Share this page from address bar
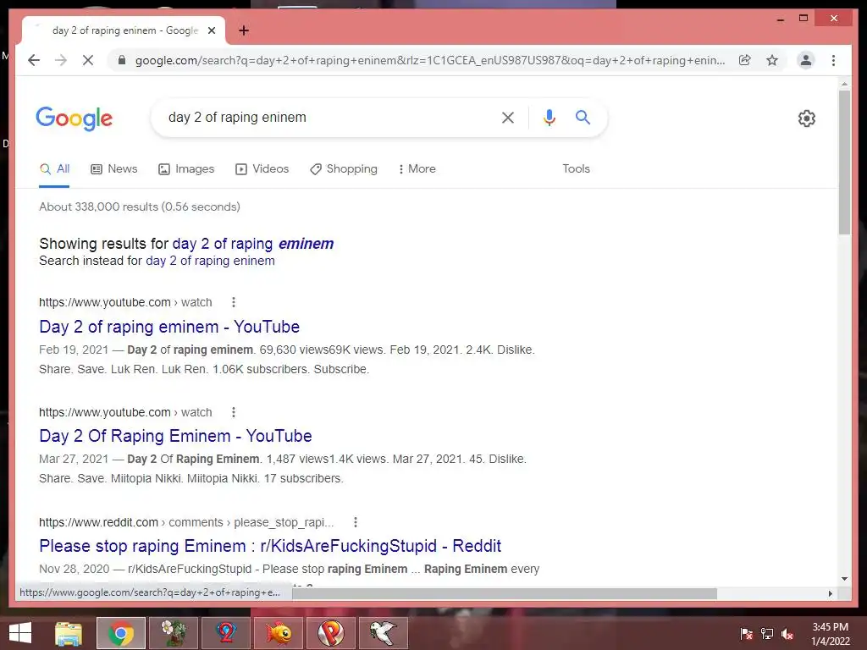Image resolution: width=867 pixels, height=650 pixels. 745,60
